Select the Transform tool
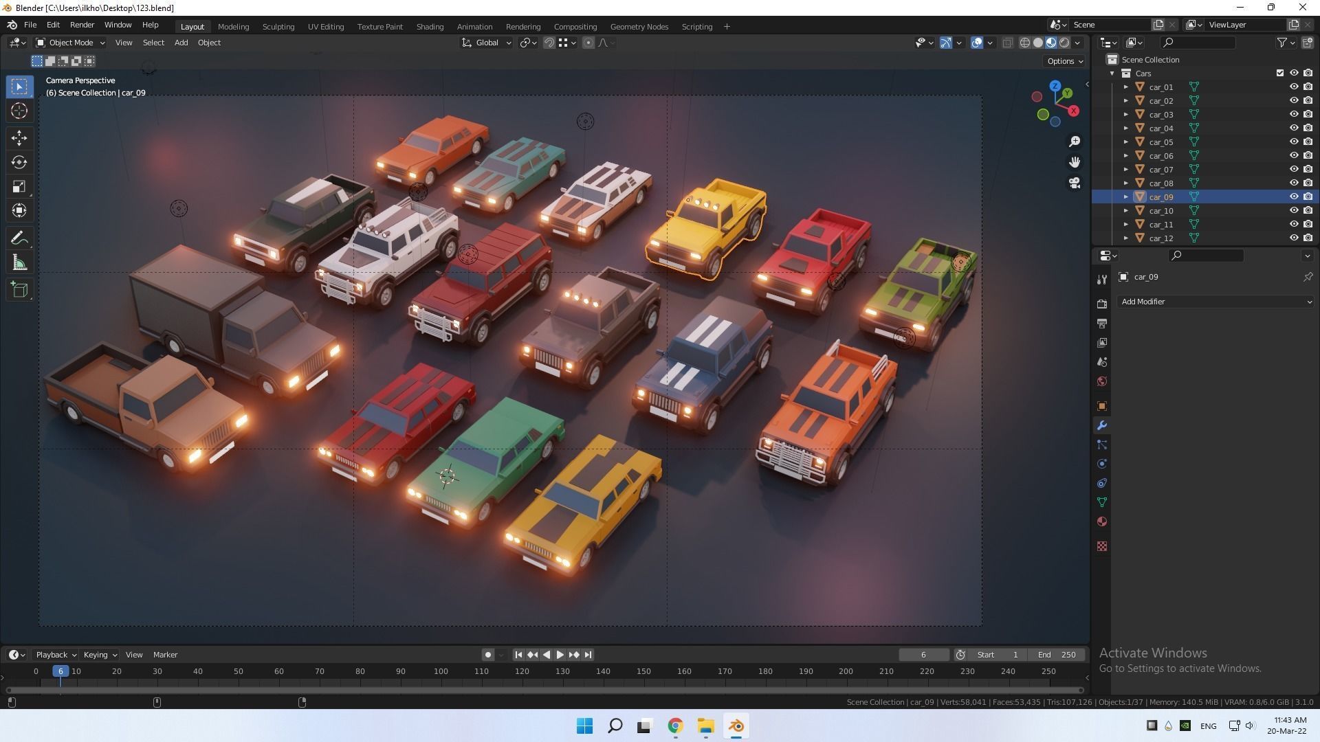Viewport: 1320px width, 742px height. [x=19, y=211]
